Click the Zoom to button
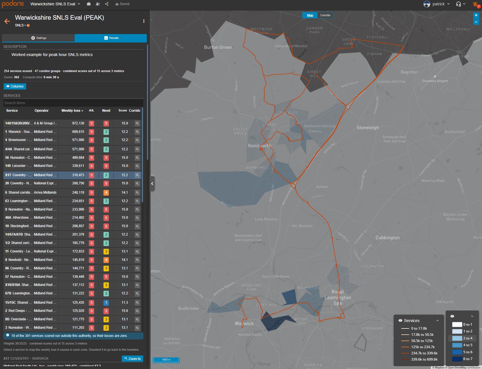 click(x=132, y=359)
